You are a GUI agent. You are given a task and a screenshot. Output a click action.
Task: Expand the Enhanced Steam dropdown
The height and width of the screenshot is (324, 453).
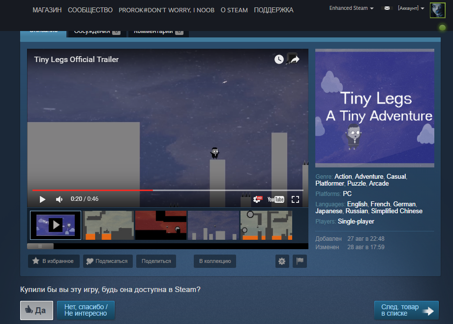pyautogui.click(x=351, y=8)
